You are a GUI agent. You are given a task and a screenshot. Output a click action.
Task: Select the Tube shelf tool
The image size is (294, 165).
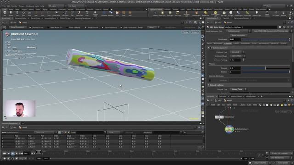17,13
